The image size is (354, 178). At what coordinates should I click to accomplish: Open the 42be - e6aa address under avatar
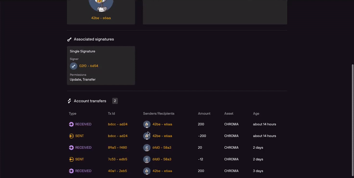[x=101, y=18]
